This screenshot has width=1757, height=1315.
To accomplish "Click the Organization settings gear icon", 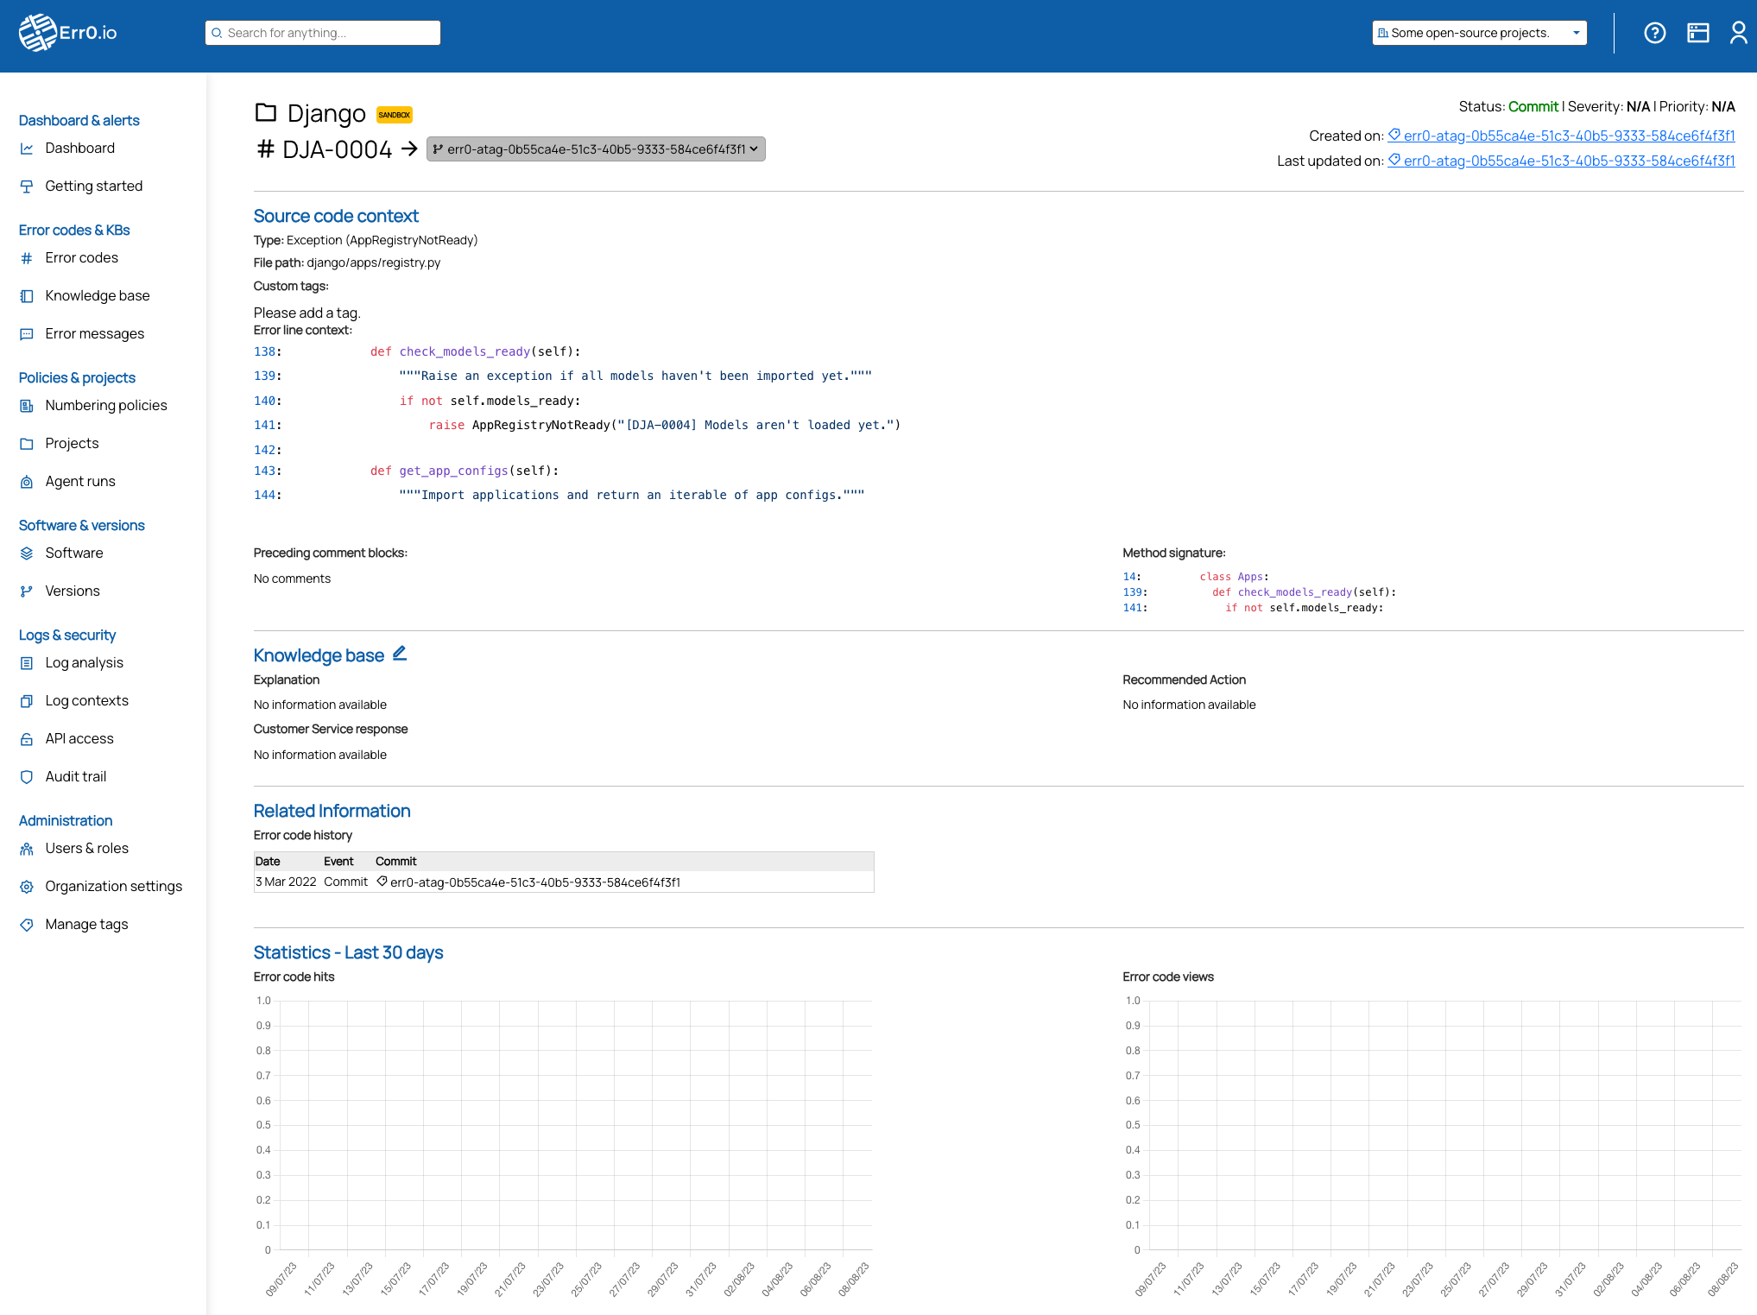I will 27,887.
